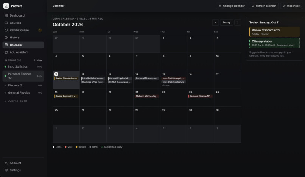Click the ProveIt logo icon
This screenshot has width=305, height=177.
(6, 6)
